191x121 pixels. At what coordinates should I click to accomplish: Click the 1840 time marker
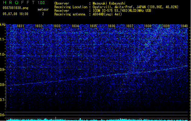(x=184, y=26)
